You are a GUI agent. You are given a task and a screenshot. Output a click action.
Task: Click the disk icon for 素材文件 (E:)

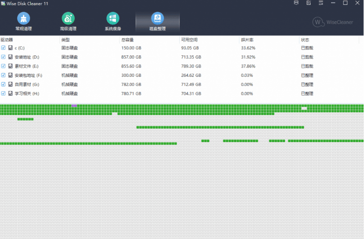(x=11, y=66)
